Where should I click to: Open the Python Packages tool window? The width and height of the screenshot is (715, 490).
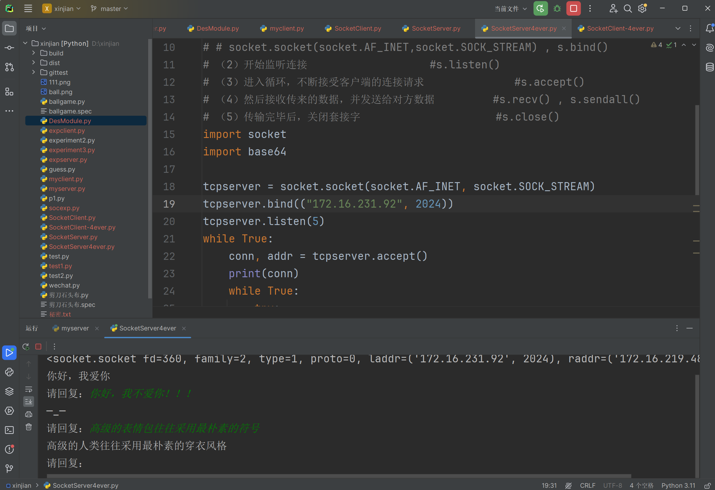pyautogui.click(x=9, y=391)
